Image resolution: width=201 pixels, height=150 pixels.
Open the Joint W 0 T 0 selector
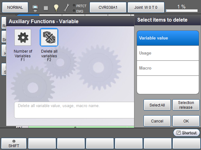click(x=146, y=7)
